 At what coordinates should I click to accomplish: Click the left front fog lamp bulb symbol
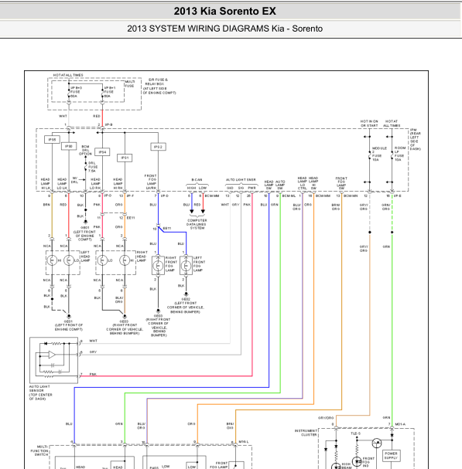point(186,265)
